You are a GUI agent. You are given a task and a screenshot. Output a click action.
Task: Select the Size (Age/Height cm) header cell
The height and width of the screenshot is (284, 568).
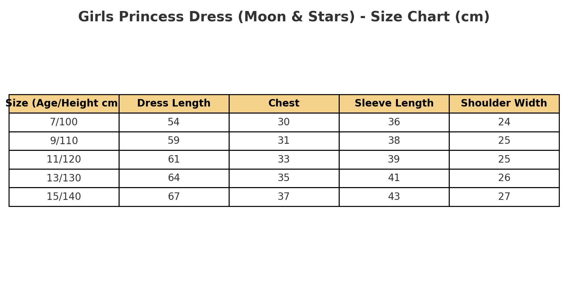click(64, 104)
